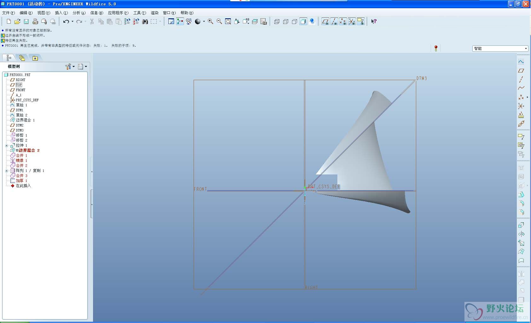This screenshot has height=323, width=531.
Task: Select the Datum Plane tool in right toolbar
Action: point(521,71)
